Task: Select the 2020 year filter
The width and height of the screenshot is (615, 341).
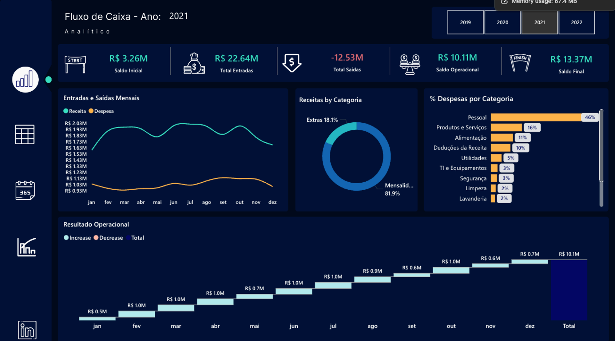Action: tap(502, 22)
